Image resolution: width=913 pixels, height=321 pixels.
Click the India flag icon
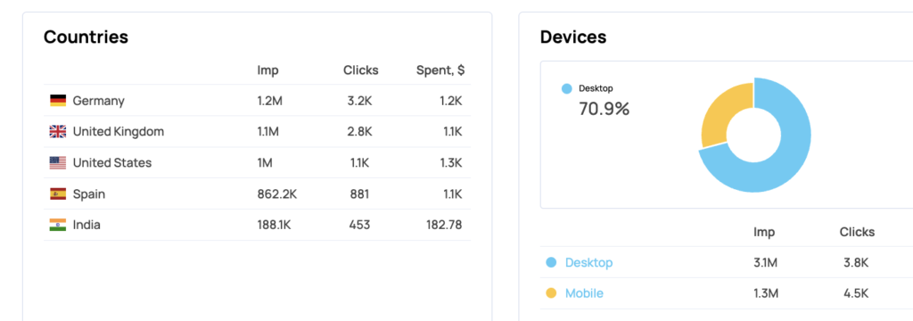click(x=58, y=225)
